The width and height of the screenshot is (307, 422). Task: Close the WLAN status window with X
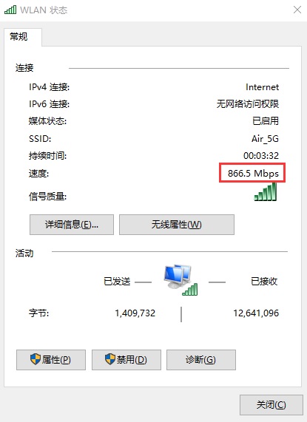[x=297, y=10]
